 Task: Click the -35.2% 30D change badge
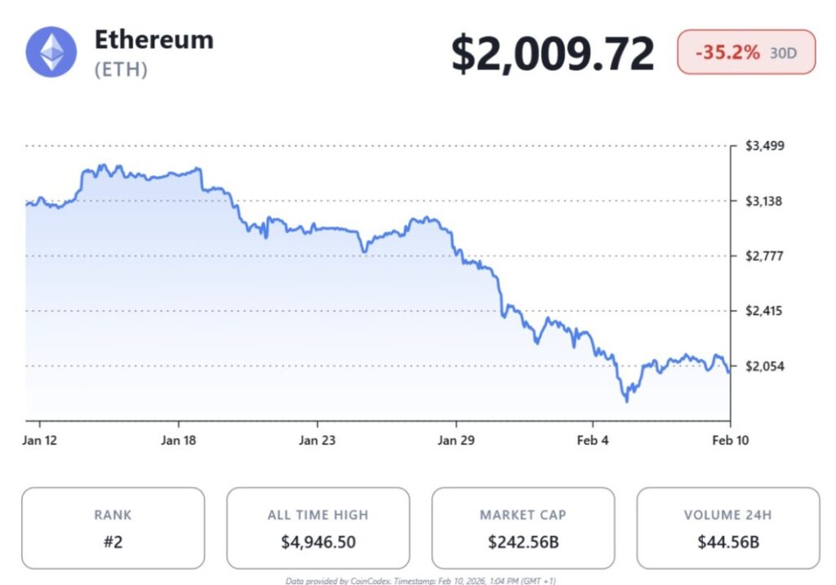(x=745, y=52)
